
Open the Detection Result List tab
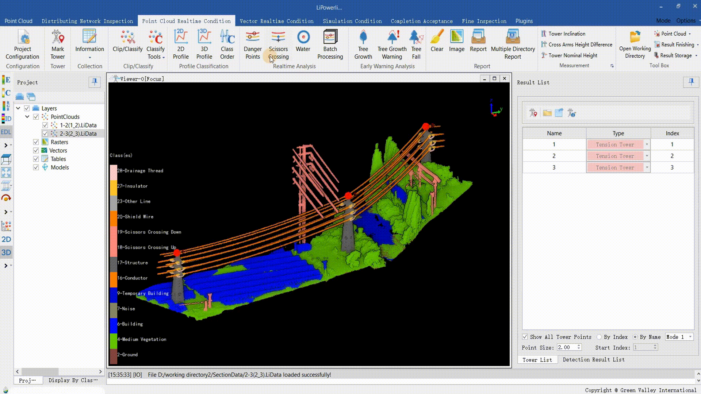click(x=593, y=360)
